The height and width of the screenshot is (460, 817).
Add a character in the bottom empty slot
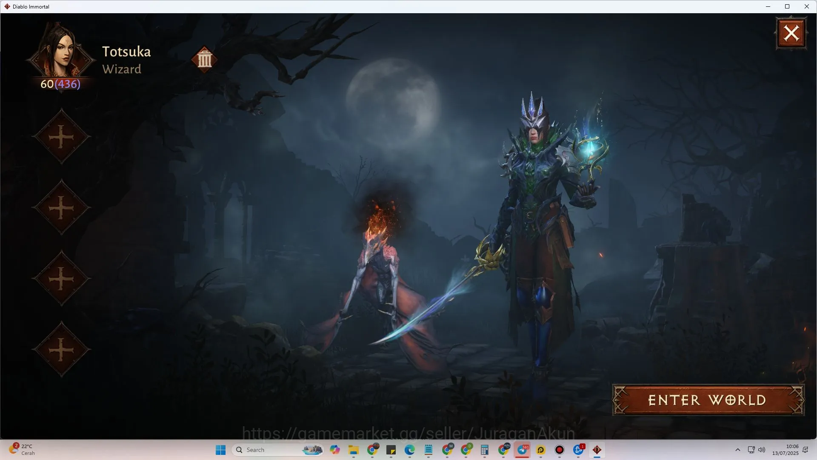tap(61, 350)
